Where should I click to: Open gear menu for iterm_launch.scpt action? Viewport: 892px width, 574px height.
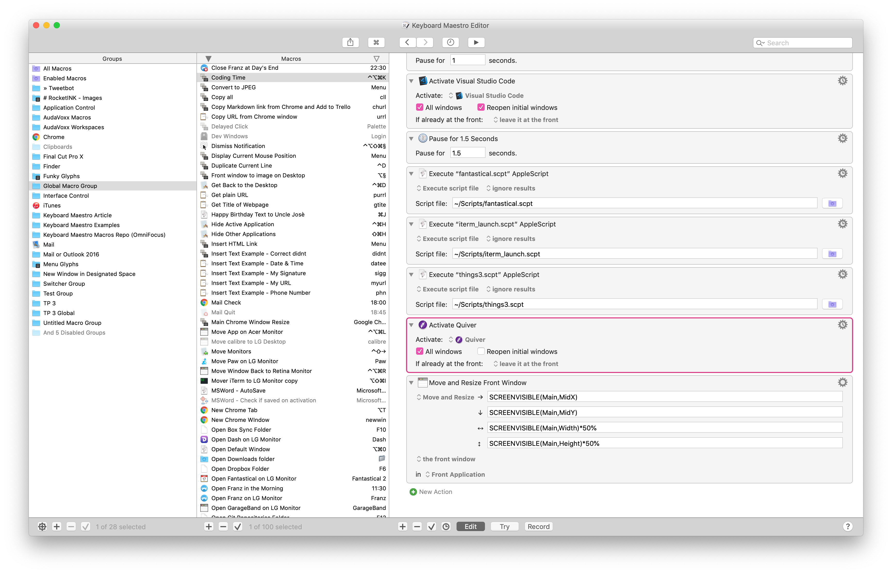point(842,224)
